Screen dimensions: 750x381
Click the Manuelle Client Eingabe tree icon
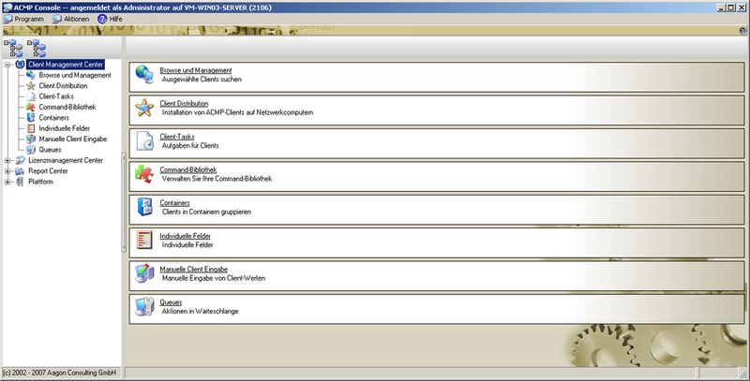pyautogui.click(x=31, y=139)
